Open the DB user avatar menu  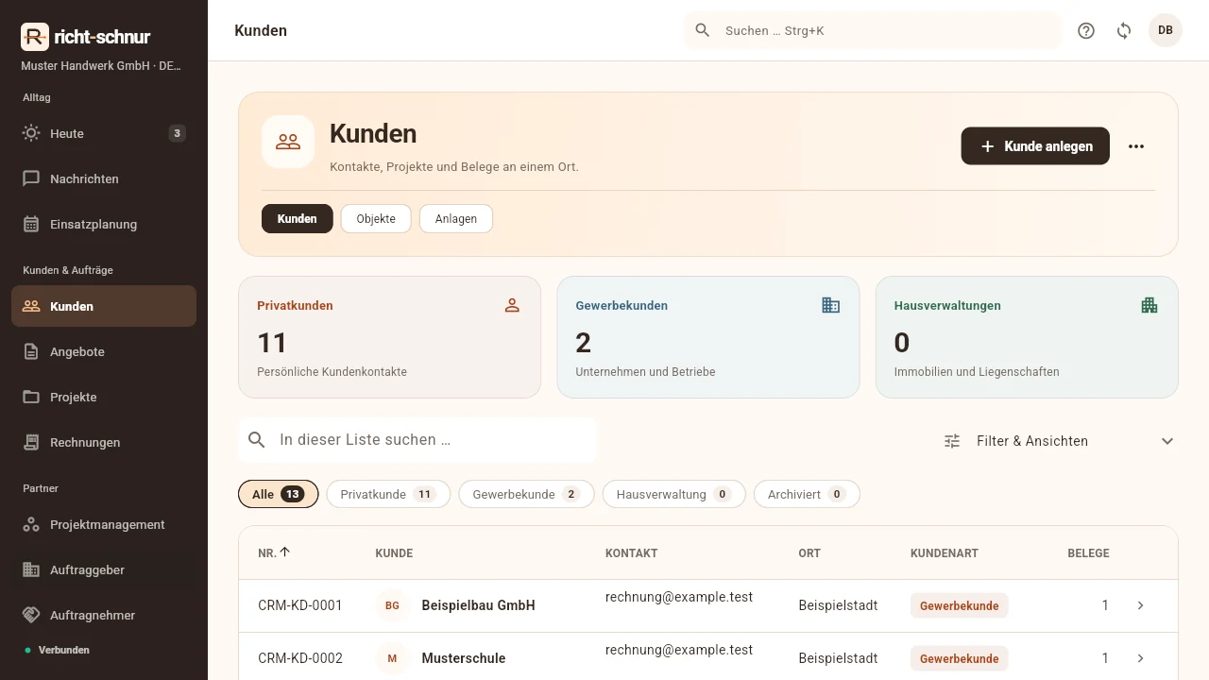click(x=1166, y=30)
